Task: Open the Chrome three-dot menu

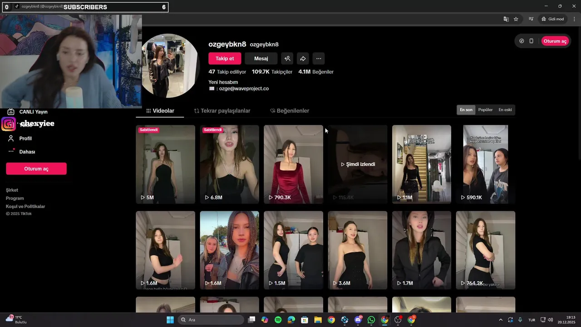Action: (574, 19)
